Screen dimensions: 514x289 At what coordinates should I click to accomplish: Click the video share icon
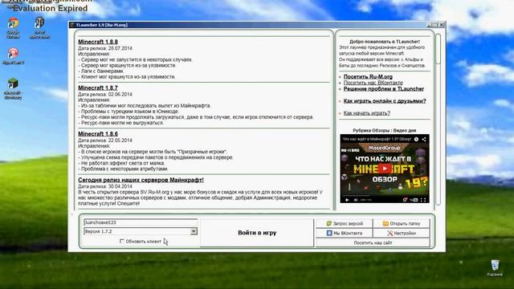click(x=424, y=139)
